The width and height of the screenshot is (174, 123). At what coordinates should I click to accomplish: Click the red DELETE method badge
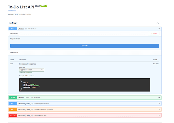click(x=13, y=115)
